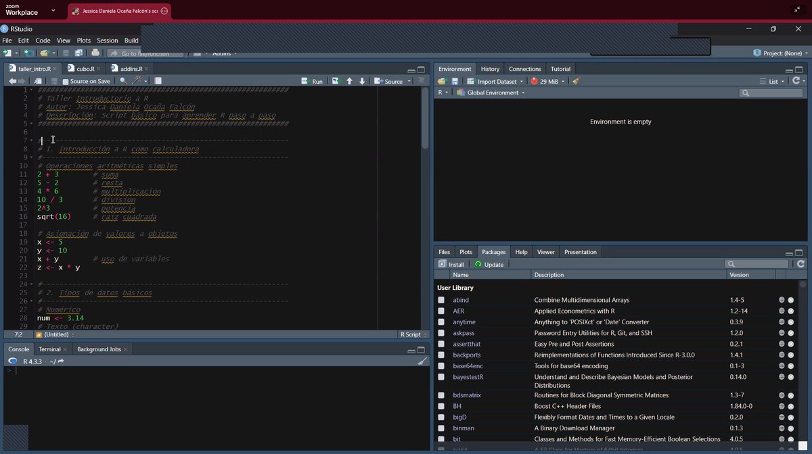Click the view current directory arrow in console

(60, 361)
